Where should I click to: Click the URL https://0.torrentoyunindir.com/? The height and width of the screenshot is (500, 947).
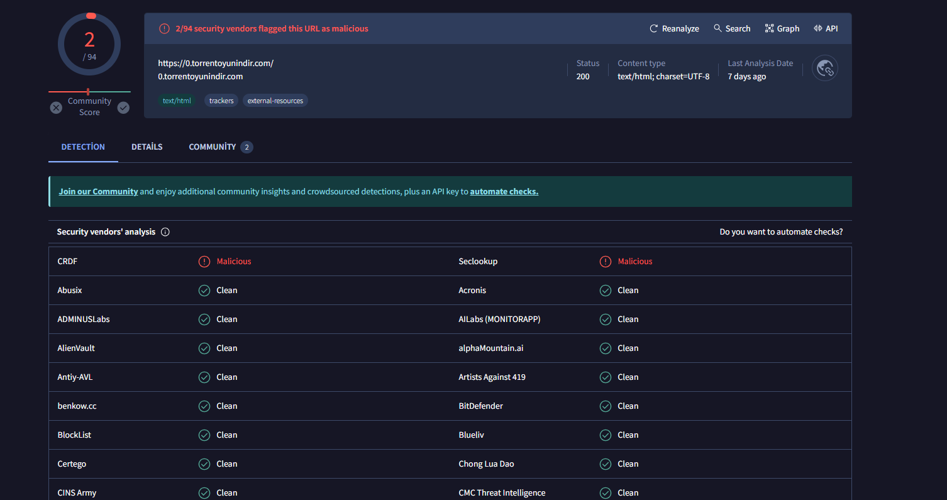pyautogui.click(x=216, y=63)
